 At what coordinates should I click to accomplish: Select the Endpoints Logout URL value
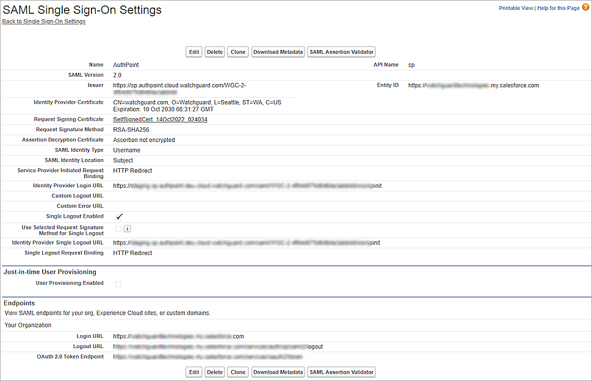click(x=218, y=347)
